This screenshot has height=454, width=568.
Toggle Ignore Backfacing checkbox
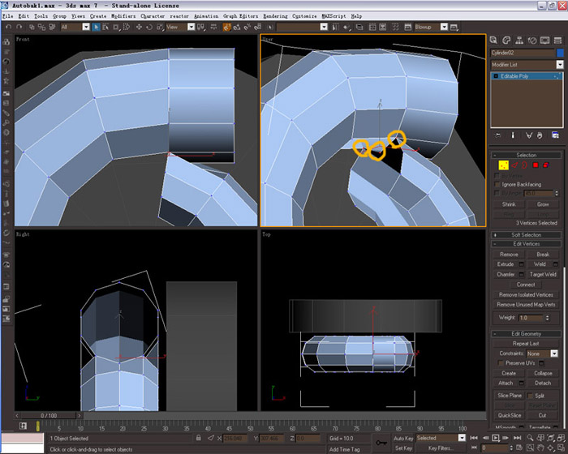[497, 185]
